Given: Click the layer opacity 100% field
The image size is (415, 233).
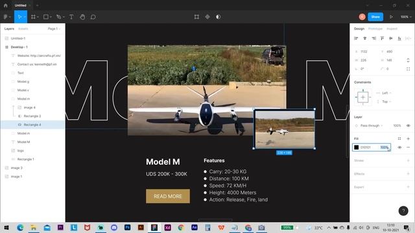Looking at the screenshot, I should pos(397,126).
